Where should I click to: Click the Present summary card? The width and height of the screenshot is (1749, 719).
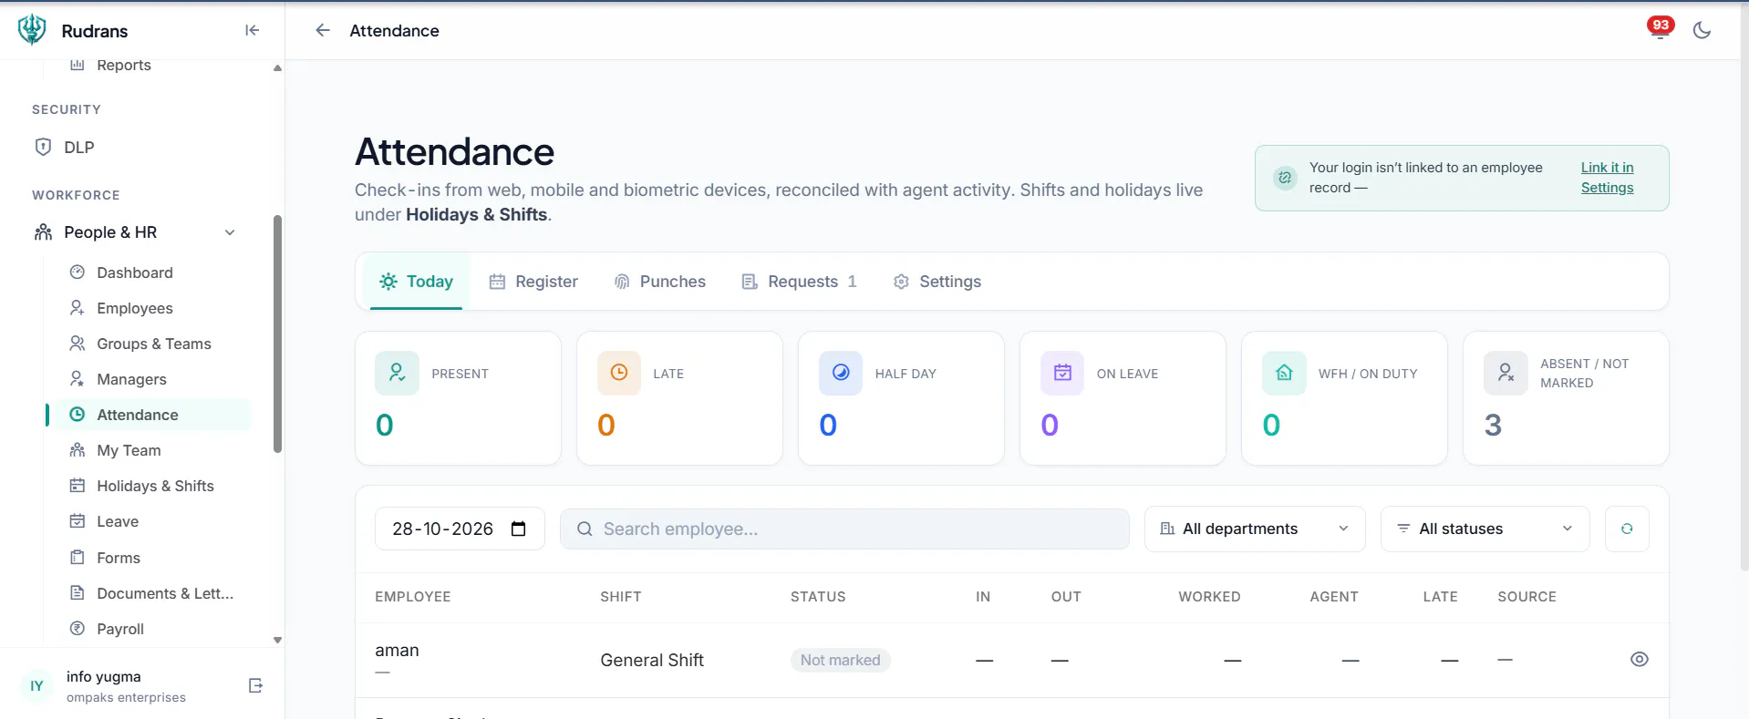coord(458,398)
